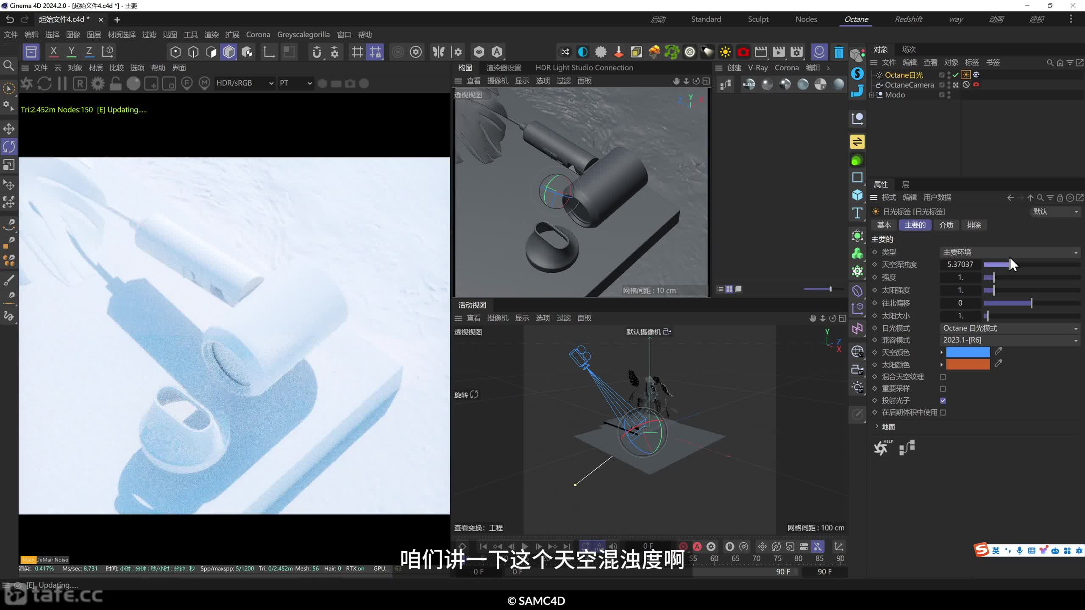Select the 基本 attribute tab
Image resolution: width=1085 pixels, height=610 pixels.
click(x=884, y=225)
